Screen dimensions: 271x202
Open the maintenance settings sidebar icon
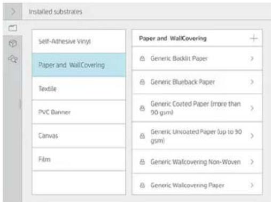click(13, 59)
